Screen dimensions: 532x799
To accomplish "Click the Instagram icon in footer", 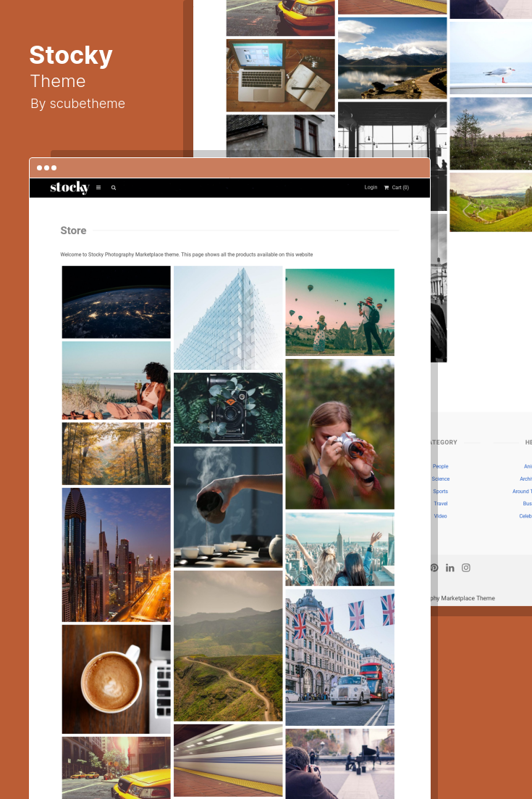I will [466, 568].
